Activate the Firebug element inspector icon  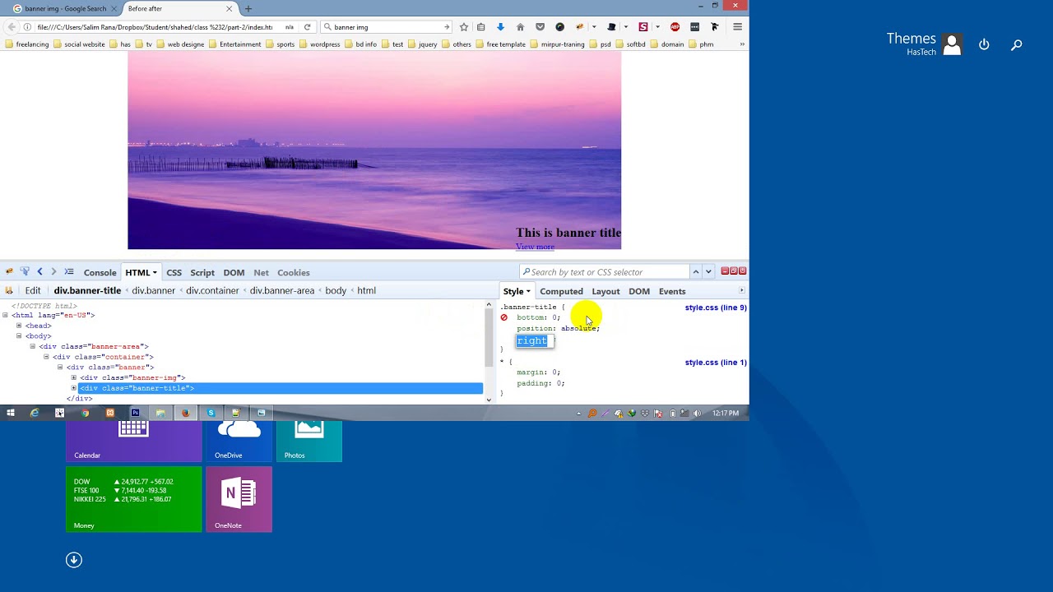click(x=25, y=272)
